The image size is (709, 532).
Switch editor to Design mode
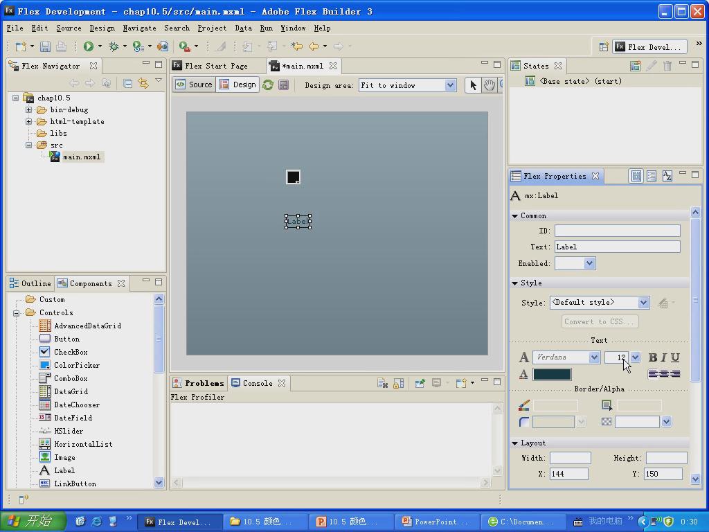pos(238,85)
